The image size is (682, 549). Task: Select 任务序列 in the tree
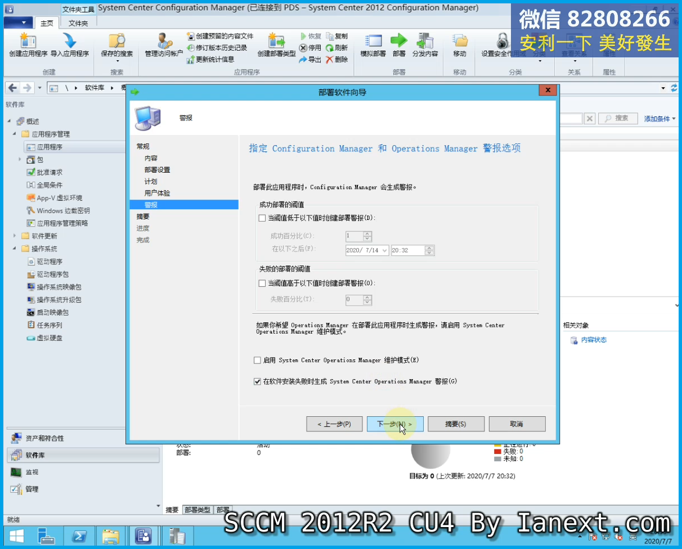point(50,325)
